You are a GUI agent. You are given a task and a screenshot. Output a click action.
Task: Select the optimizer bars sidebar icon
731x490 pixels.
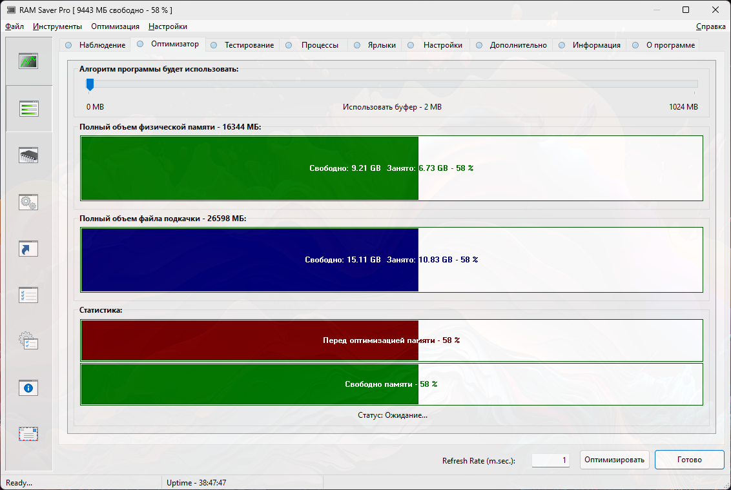pyautogui.click(x=28, y=109)
